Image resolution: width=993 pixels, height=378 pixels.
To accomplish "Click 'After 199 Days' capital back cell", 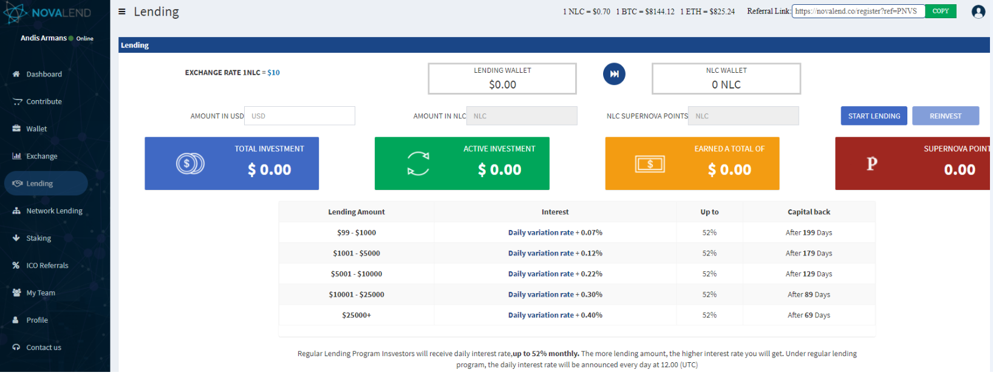I will [x=809, y=232].
